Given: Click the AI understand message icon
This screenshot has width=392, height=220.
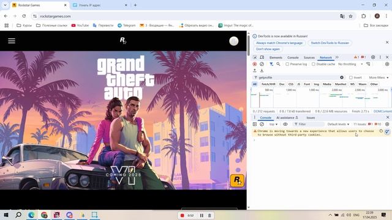Looking at the screenshot, I should (x=387, y=131).
